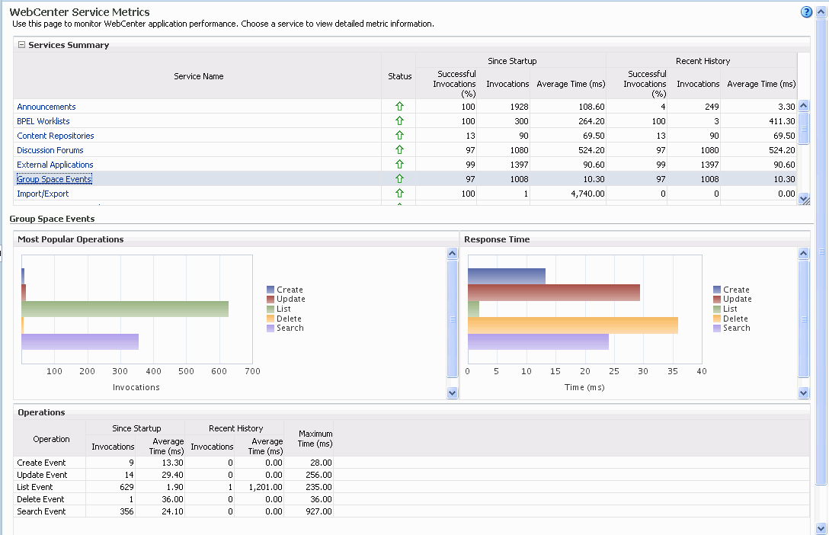This screenshot has width=829, height=535.
Task: Click the red Update bar in Response Time chart
Action: [x=553, y=293]
